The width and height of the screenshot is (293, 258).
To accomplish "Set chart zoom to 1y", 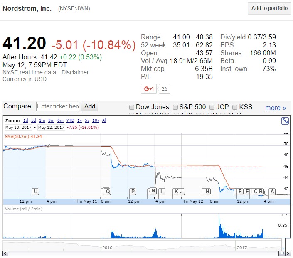I will (80, 120).
